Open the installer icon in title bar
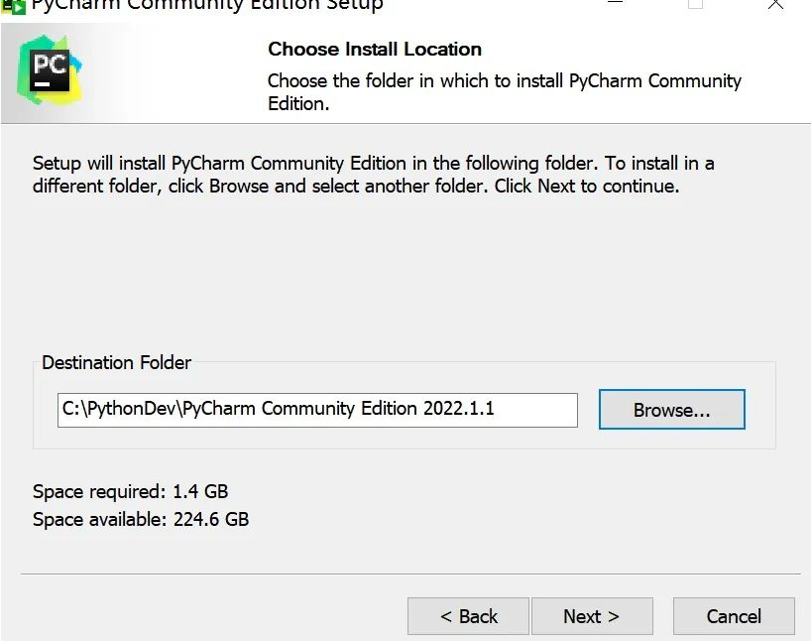The height and width of the screenshot is (641, 811). [x=13, y=7]
